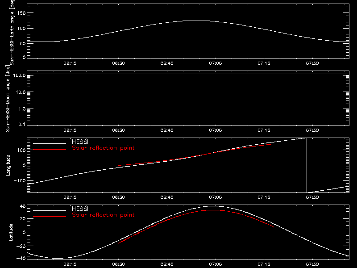357x268 pixels.
Task: Click the 100.0 tick on Moon angle axis
Action: pyautogui.click(x=19, y=75)
